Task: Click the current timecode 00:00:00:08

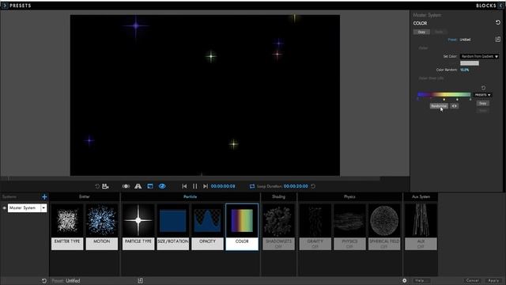Action: click(223, 186)
